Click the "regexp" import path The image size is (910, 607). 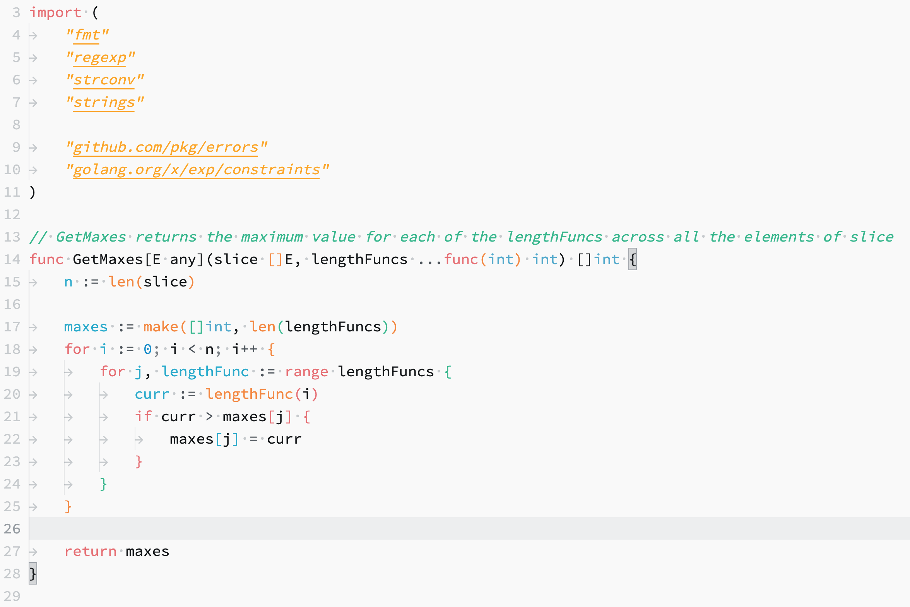coord(100,57)
